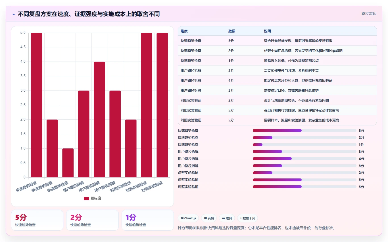
Task: Click the title 不同复盘方案在速度、证据强度与实施成本上的取舍不同
Action: (x=89, y=14)
